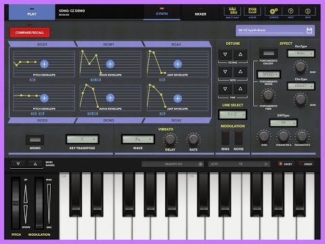The image size is (325, 244).
Task: Open DCW1 wave envelope editor plus
Action: tap(110, 64)
